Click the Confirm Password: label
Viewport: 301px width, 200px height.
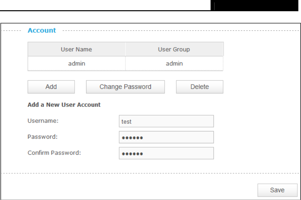[x=54, y=153]
